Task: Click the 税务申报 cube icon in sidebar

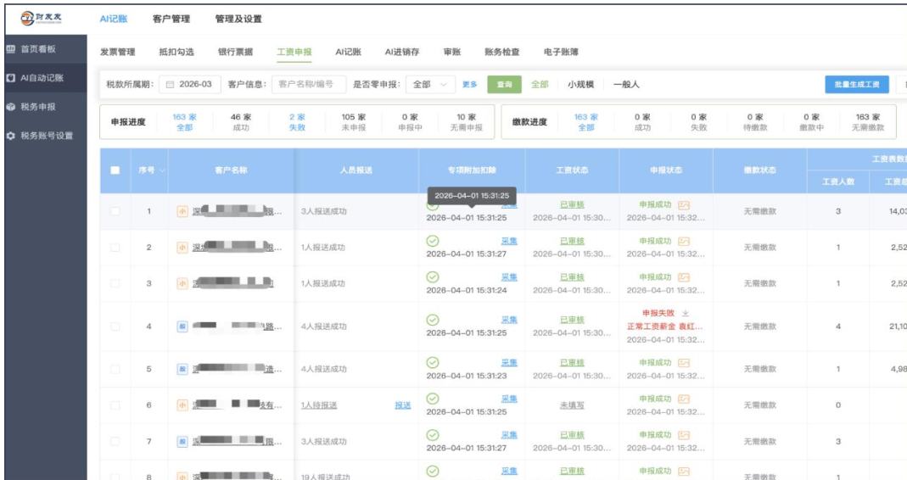Action: 10,106
